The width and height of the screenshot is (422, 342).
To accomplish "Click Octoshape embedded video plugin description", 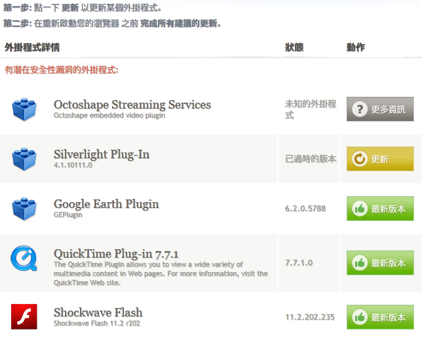I will pos(109,116).
